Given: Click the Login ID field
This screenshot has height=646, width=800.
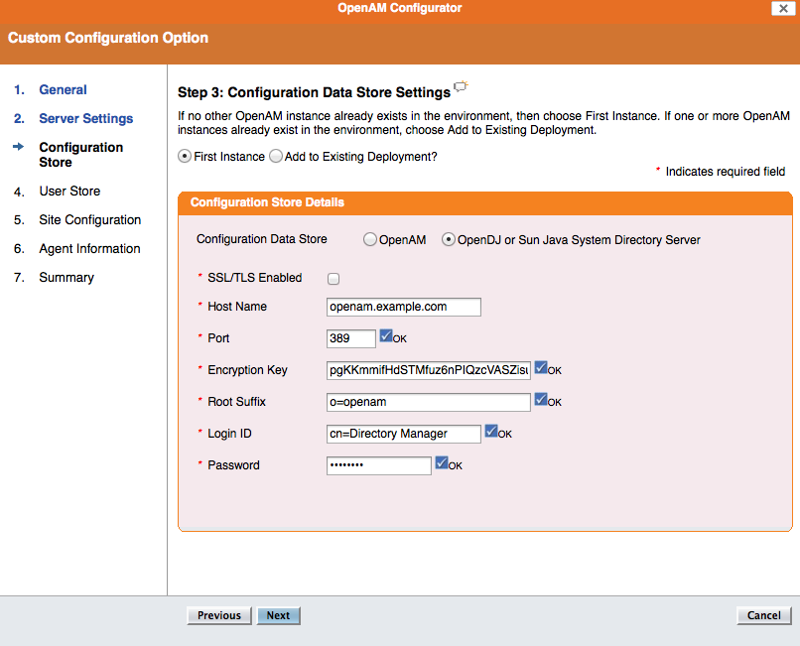Looking at the screenshot, I should (404, 434).
